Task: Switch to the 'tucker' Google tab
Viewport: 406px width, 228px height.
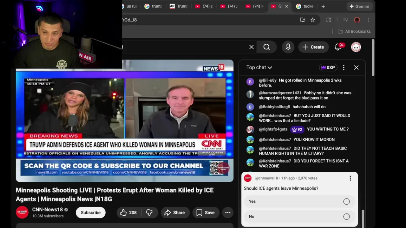Action: 304,6
